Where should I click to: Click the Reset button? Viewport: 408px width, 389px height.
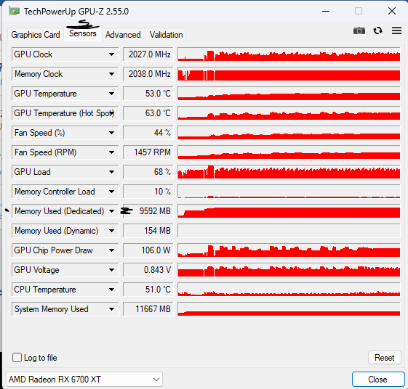384,358
